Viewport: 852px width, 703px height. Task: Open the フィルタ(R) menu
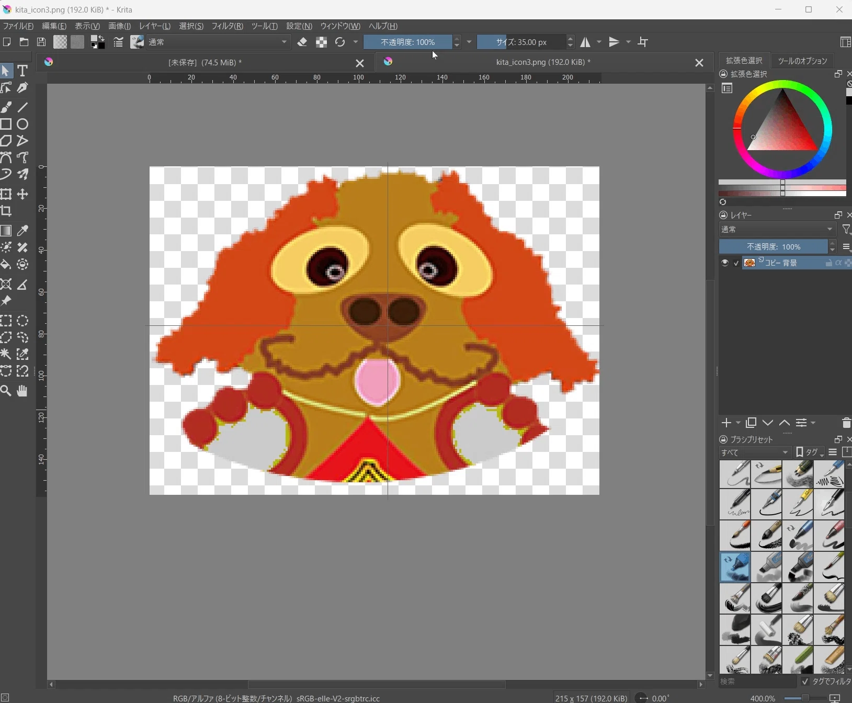click(x=227, y=26)
